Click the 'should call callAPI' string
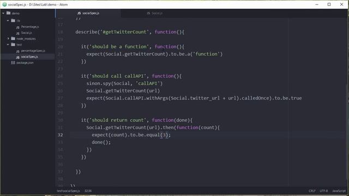This screenshot has width=349, height=196. click(x=118, y=76)
